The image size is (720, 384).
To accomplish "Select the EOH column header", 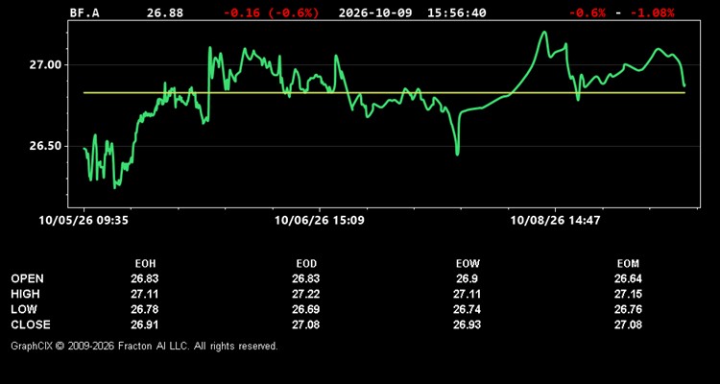I will pos(145,264).
